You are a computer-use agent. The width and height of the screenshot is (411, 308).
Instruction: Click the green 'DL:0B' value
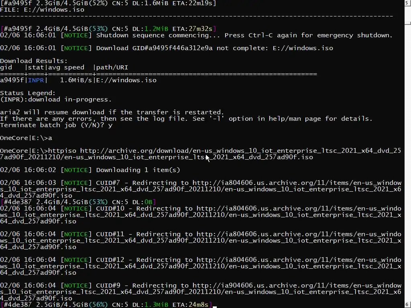[x=142, y=202]
